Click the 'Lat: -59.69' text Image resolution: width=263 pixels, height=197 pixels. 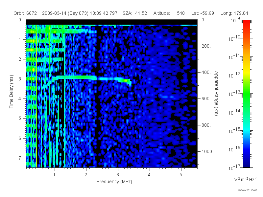(x=203, y=13)
